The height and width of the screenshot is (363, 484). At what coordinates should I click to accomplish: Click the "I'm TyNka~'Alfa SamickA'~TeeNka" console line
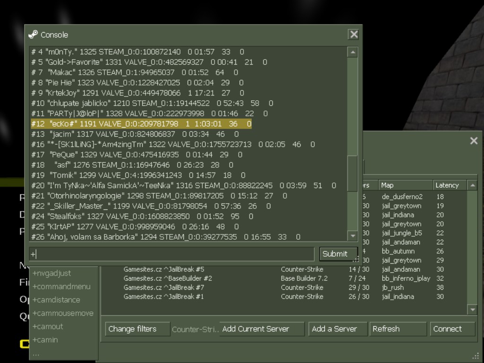click(184, 185)
